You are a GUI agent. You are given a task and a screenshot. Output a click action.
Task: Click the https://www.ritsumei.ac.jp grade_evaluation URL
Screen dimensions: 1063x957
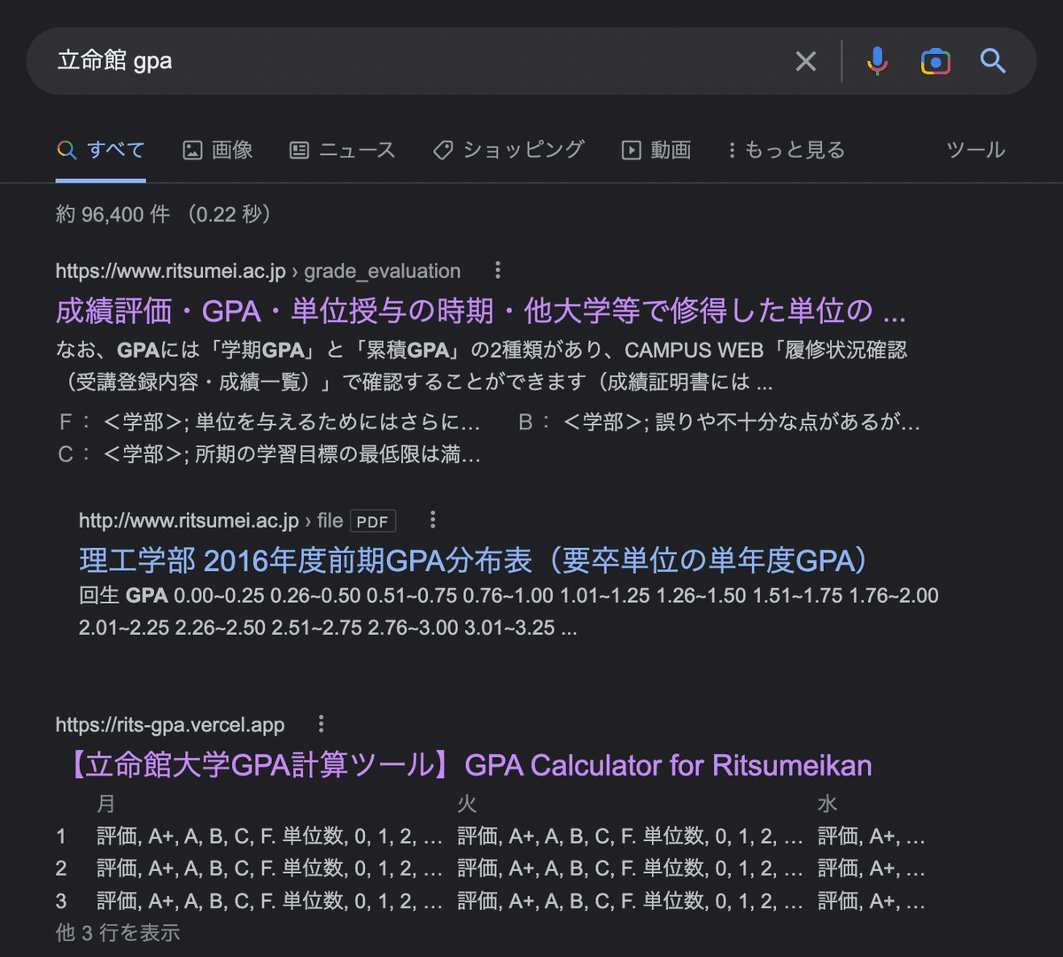coord(258,271)
